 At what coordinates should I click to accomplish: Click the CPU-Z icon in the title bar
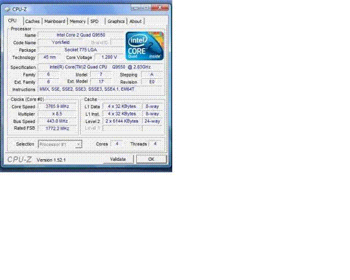coord(7,9)
